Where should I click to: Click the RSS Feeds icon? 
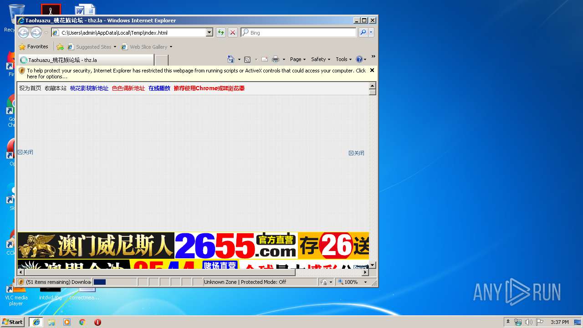tap(247, 59)
